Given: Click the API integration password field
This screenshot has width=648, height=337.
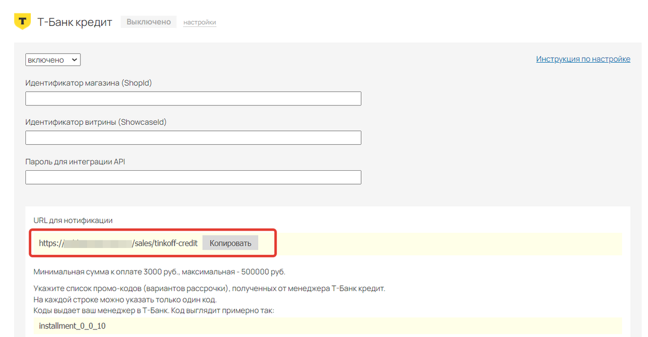Looking at the screenshot, I should coord(193,177).
